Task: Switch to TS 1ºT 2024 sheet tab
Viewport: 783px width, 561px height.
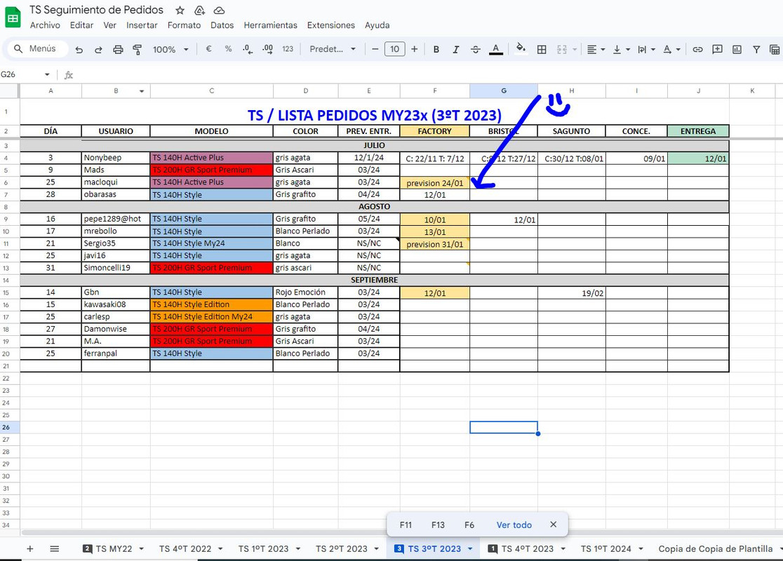Action: pyautogui.click(x=605, y=548)
